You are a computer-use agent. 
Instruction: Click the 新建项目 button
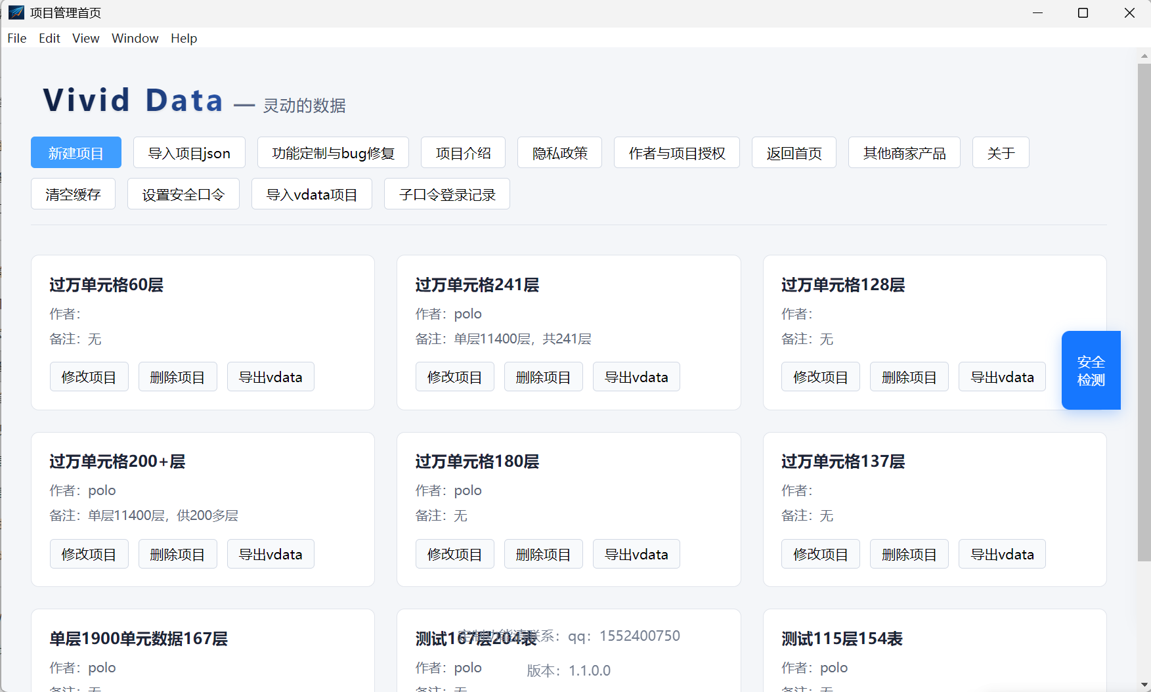click(76, 152)
